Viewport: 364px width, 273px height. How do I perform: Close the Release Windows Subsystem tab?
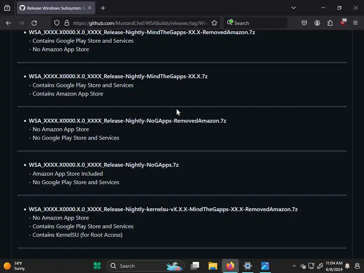[x=90, y=8]
